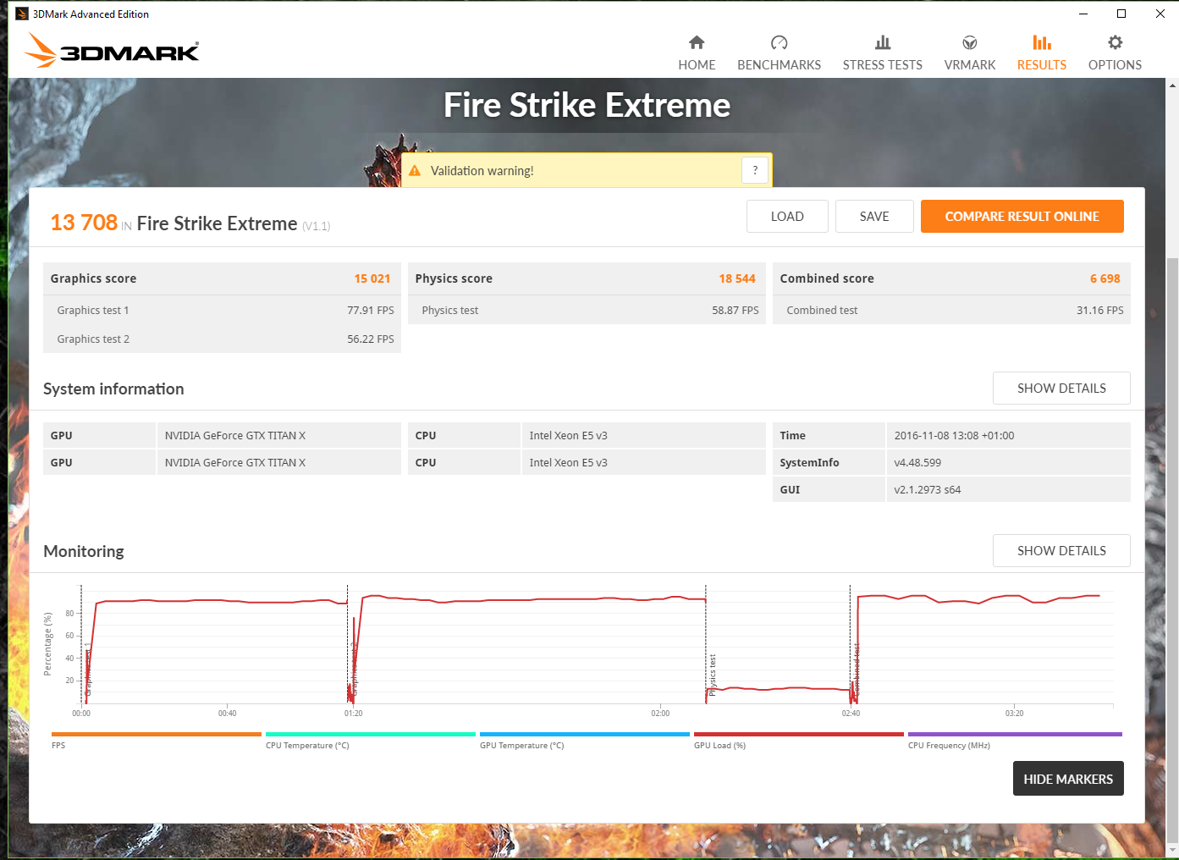Click the SystemInfo version v4.48.599
Image resolution: width=1179 pixels, height=860 pixels.
(x=917, y=462)
